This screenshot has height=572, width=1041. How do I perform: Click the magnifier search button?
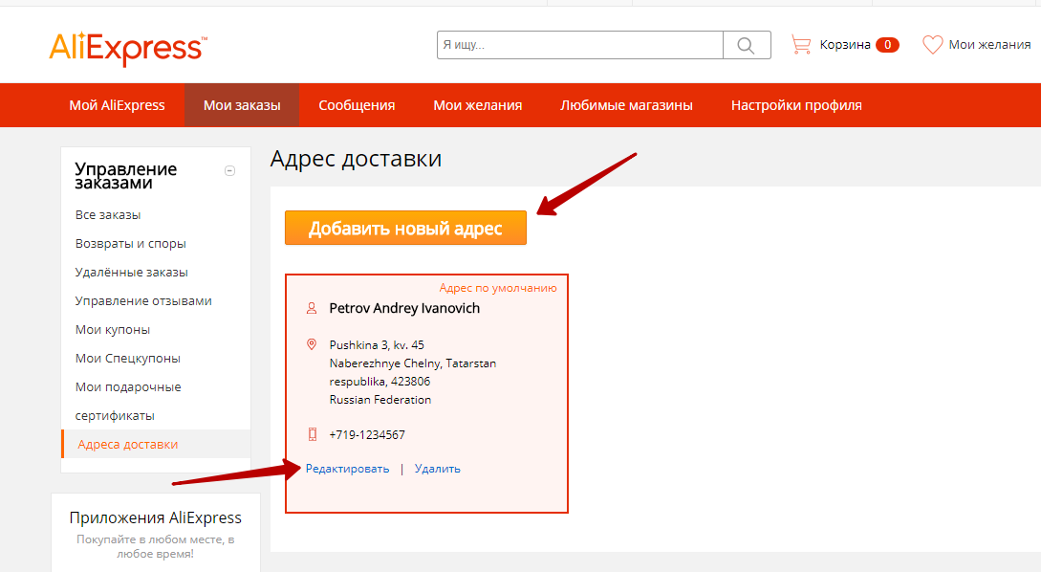pyautogui.click(x=747, y=45)
